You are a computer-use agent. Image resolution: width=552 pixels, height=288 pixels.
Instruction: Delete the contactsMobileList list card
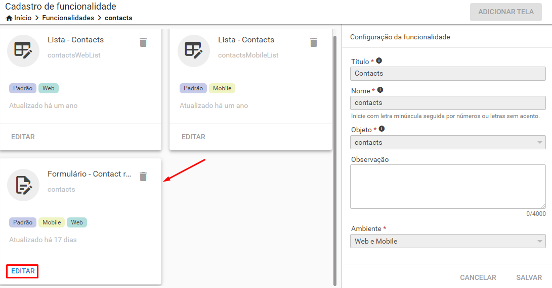313,42
